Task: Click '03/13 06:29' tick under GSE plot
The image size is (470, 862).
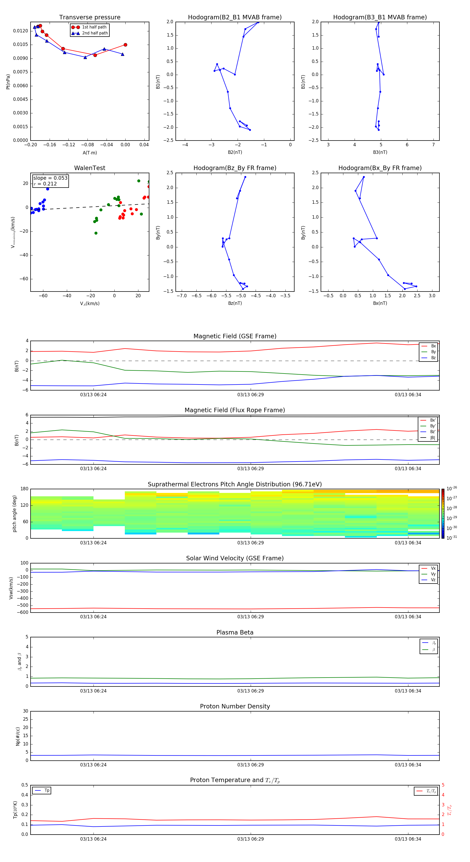Action: 251,395
